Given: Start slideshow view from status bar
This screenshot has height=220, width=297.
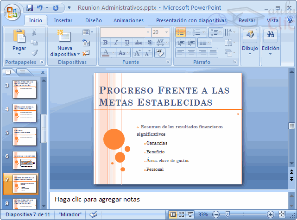Looking at the screenshot, I should pos(190,214).
